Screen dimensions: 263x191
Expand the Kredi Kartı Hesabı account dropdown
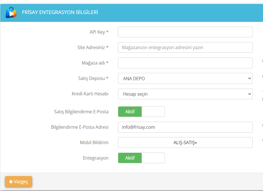coord(185,94)
